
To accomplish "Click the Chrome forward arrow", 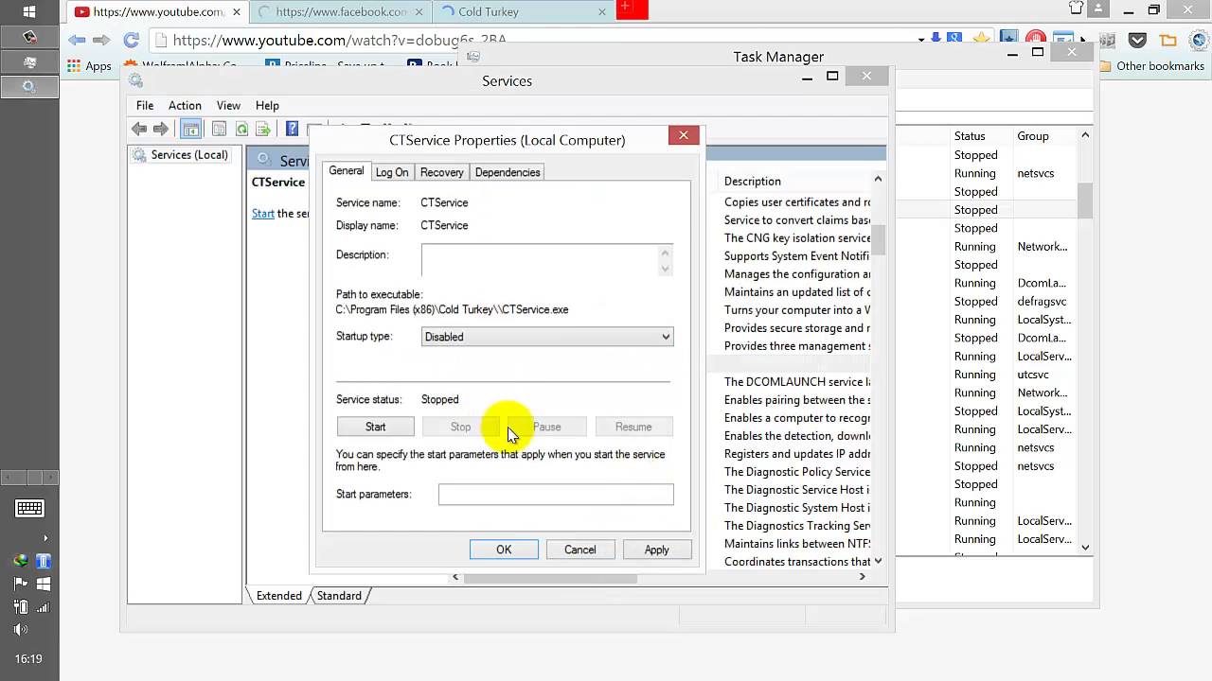I will 101,40.
